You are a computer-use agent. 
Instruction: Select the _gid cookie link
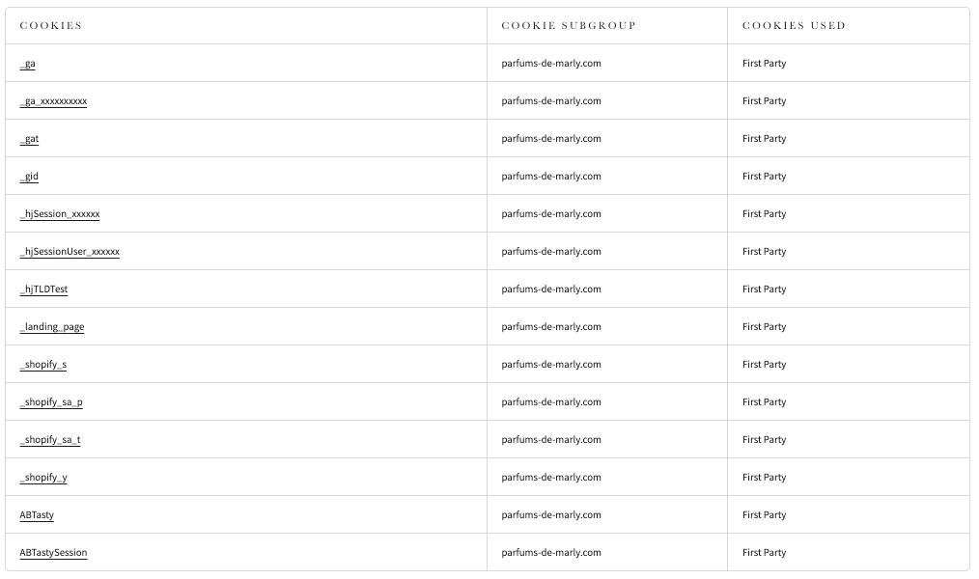pos(29,177)
